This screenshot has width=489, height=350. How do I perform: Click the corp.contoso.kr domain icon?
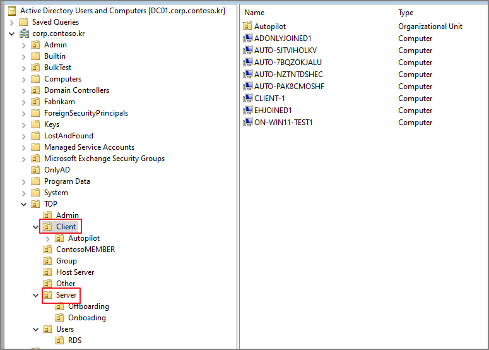point(24,33)
